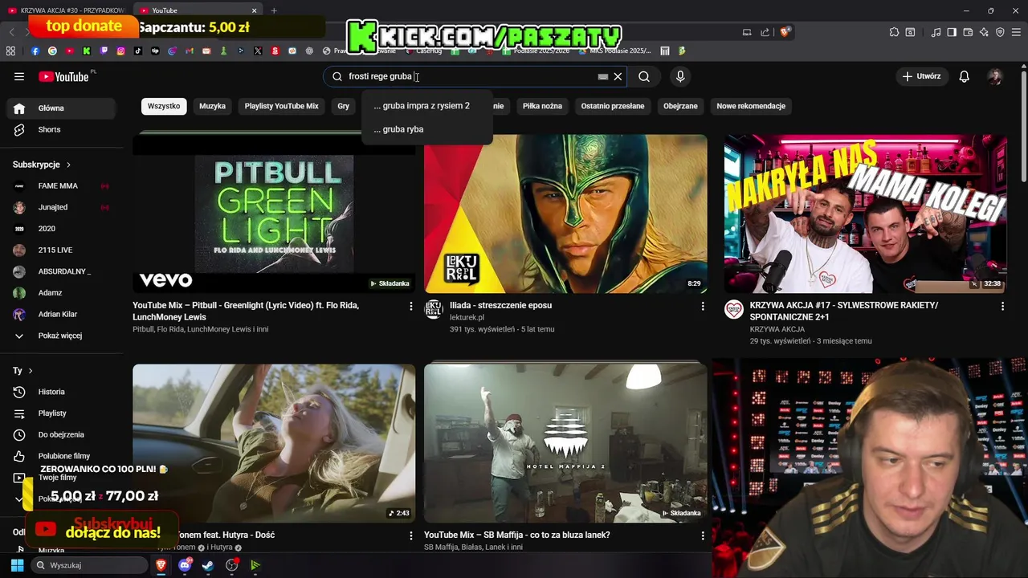
Task: Go to Główna in sidebar
Action: (62, 108)
